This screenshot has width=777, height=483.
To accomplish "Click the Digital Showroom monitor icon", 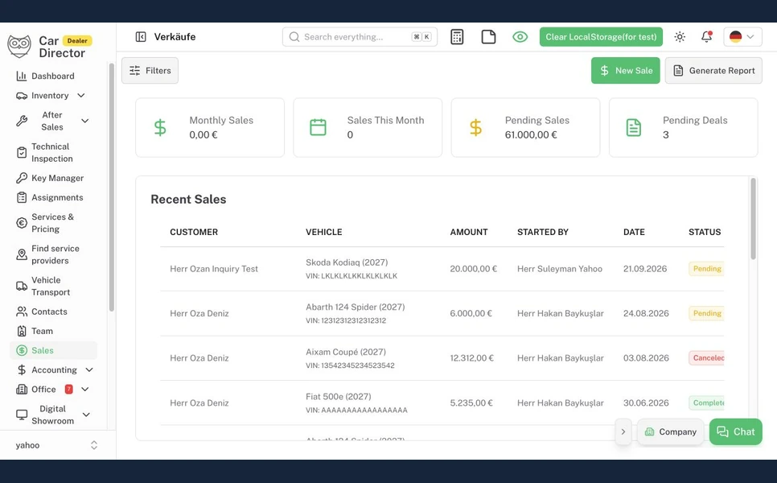I will (22, 415).
